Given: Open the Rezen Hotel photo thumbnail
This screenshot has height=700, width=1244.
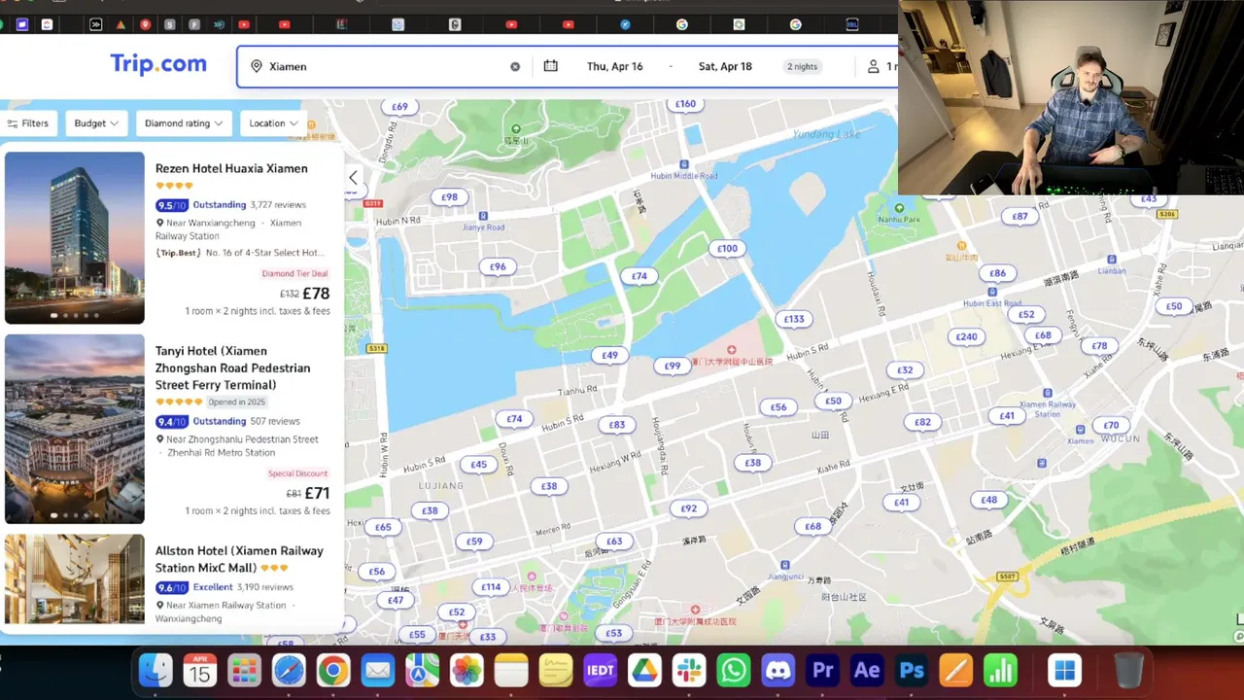Looking at the screenshot, I should [x=75, y=237].
